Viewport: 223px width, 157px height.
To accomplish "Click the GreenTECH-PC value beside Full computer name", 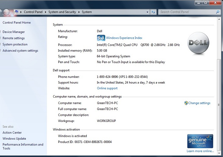I will point(107,109).
